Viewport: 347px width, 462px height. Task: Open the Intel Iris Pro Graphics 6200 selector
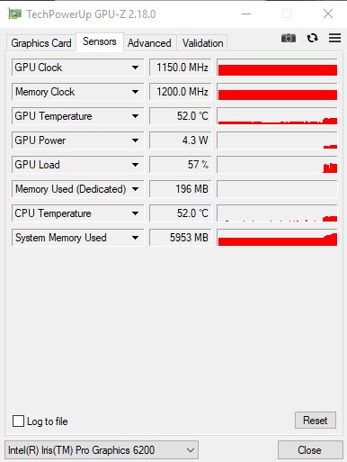click(102, 450)
